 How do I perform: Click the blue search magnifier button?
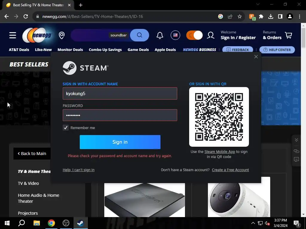tap(139, 35)
